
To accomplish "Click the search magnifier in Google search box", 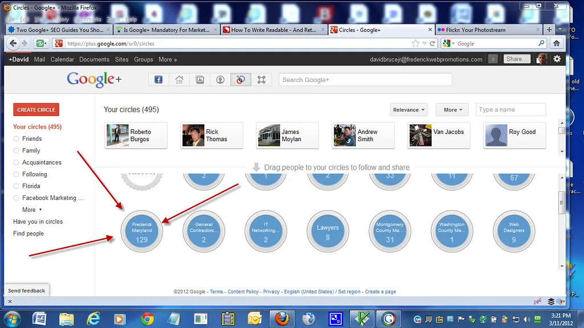I will 542,43.
